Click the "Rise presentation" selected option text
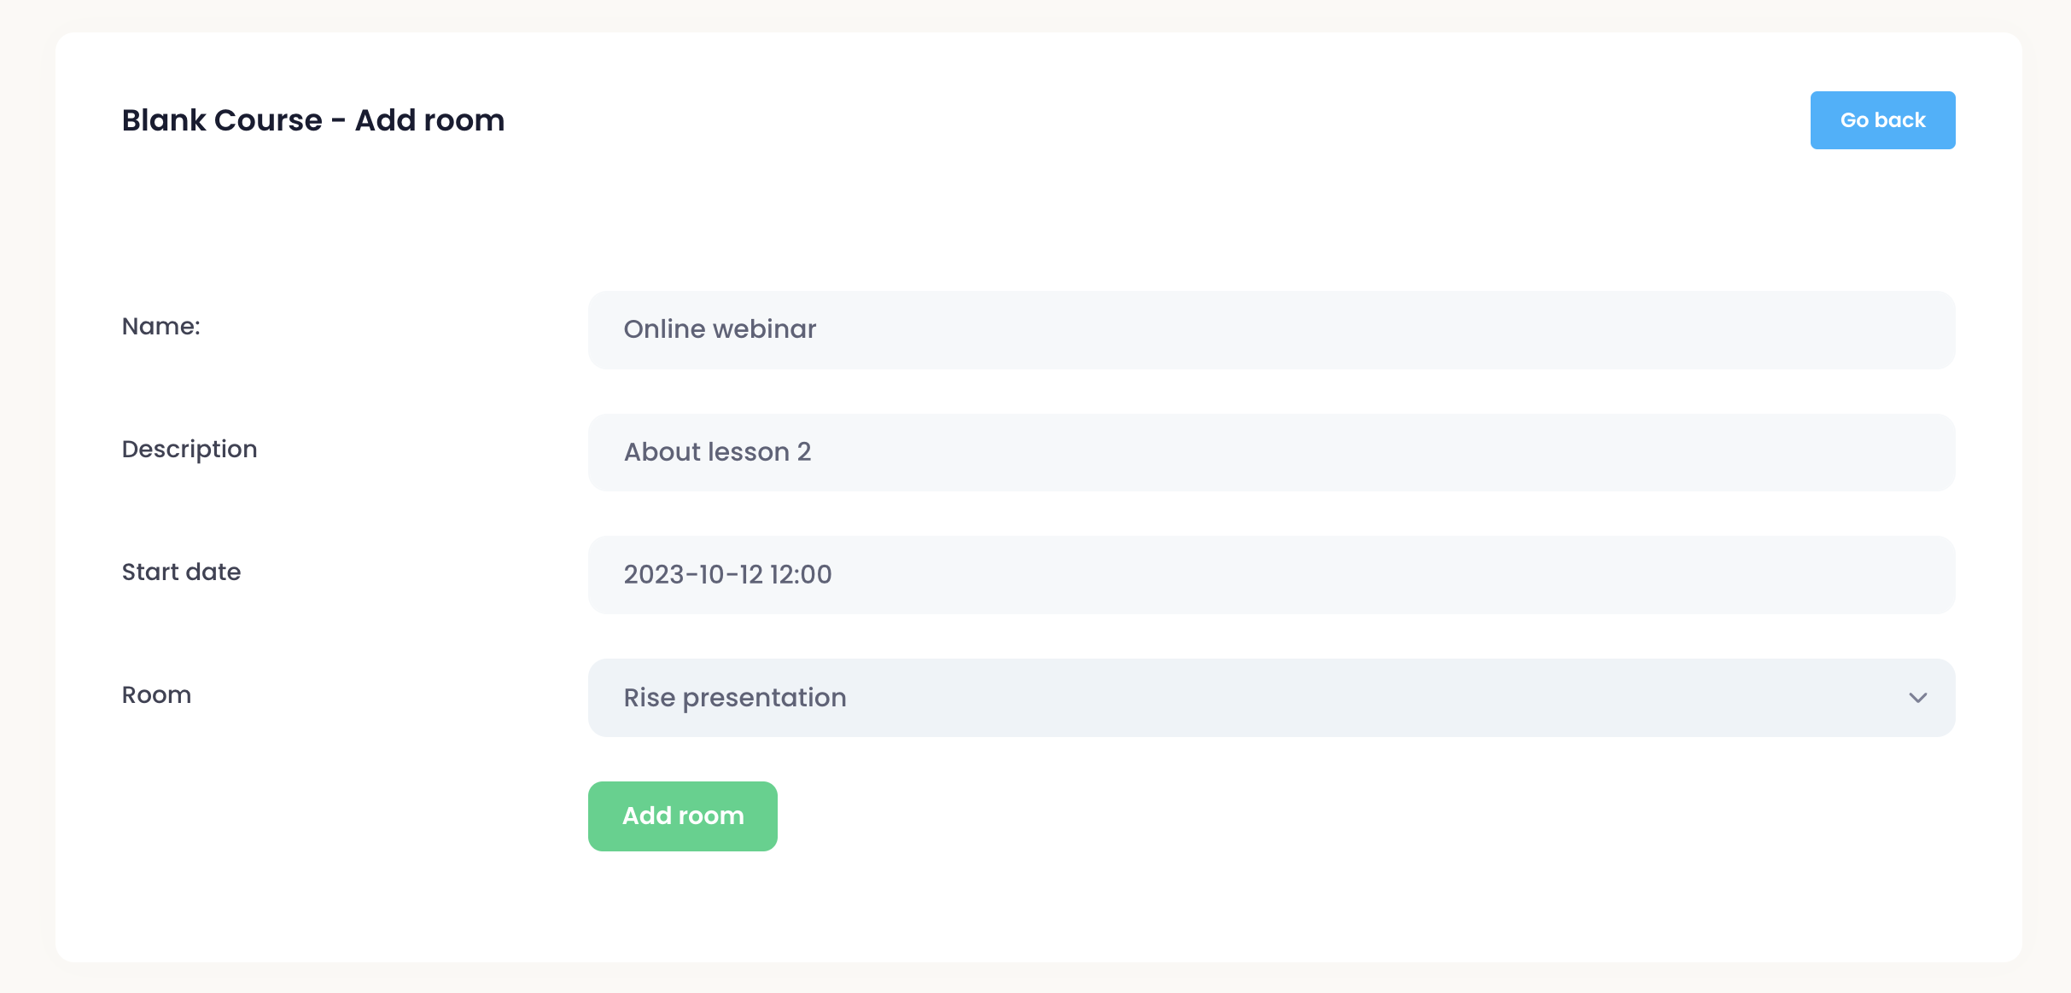This screenshot has height=993, width=2071. coord(735,698)
